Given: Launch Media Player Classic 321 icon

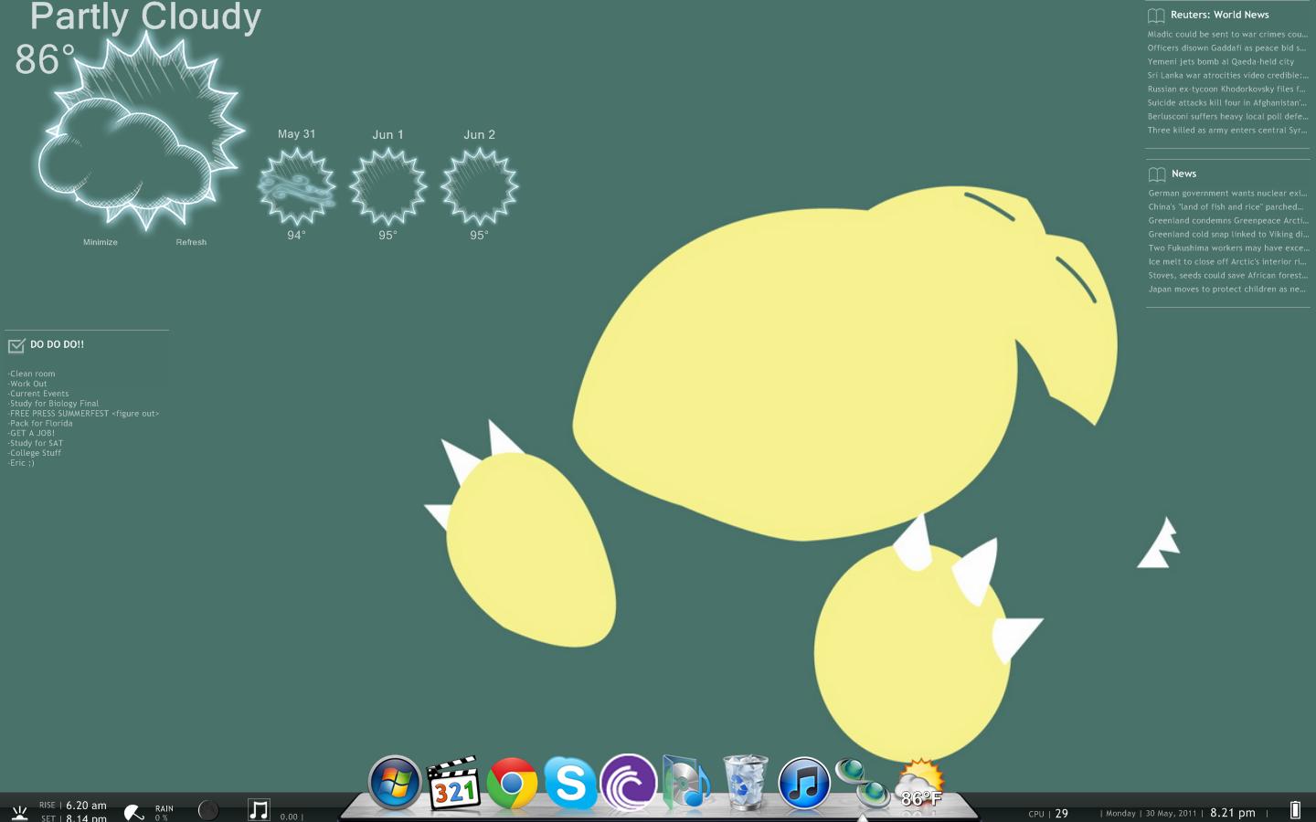Looking at the screenshot, I should point(453,784).
